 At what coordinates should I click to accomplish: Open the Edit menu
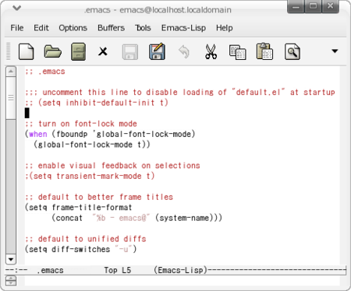click(41, 28)
